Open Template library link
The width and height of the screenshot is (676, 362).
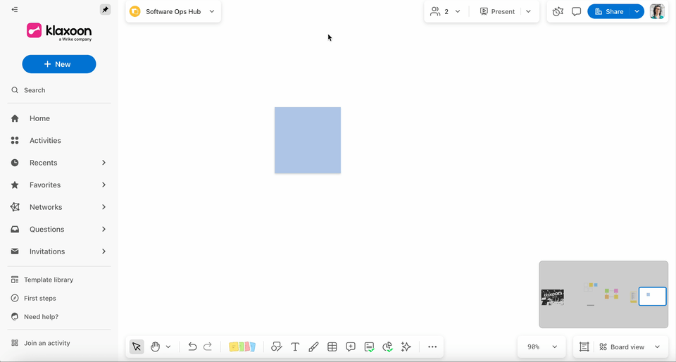(42, 280)
